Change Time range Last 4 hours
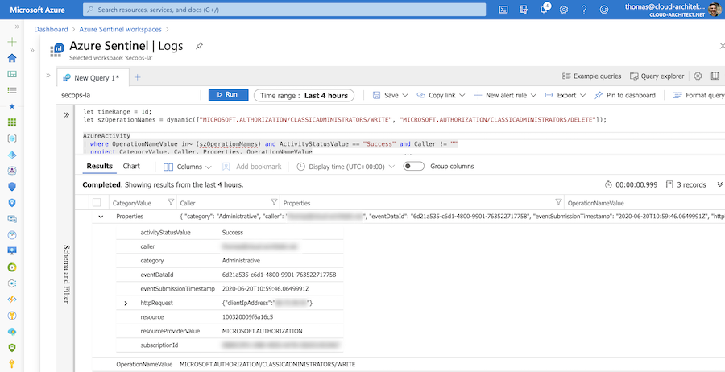Viewport: 725px width, 372px height. [x=304, y=95]
